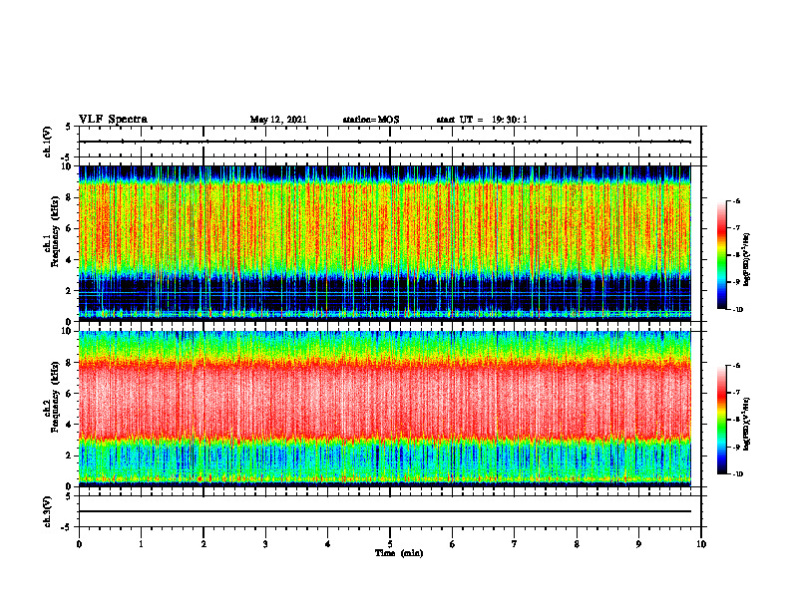Image resolution: width=790 pixels, height=610 pixels.
Task: Click the "-5" tick on ch.1(V) axis
Action: [x=67, y=157]
